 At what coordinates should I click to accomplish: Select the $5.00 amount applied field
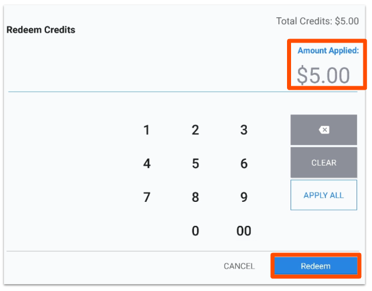[x=323, y=75]
